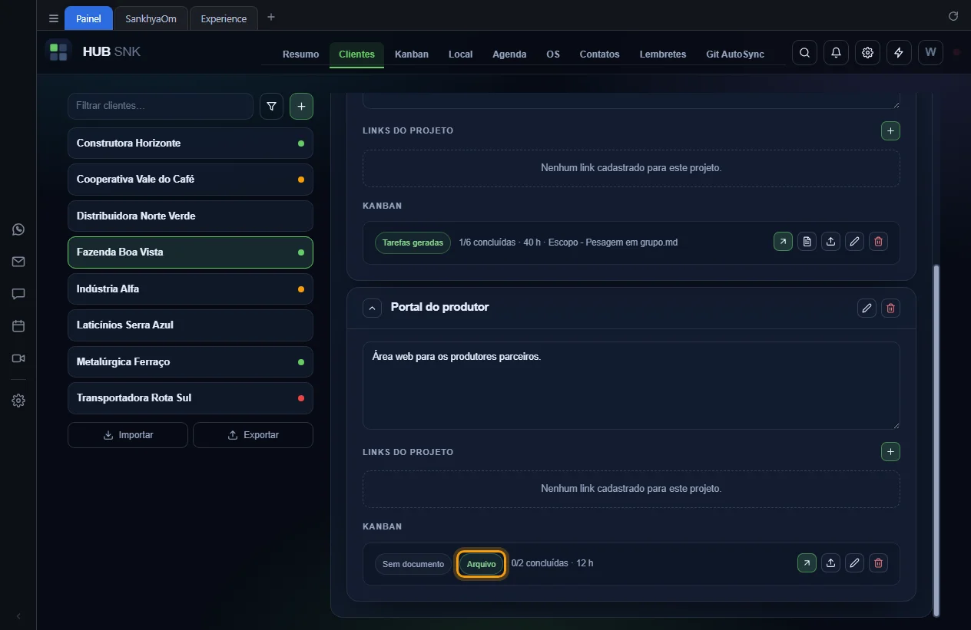
Task: Collapse the sidebar with the left chevron
Action: tap(18, 616)
